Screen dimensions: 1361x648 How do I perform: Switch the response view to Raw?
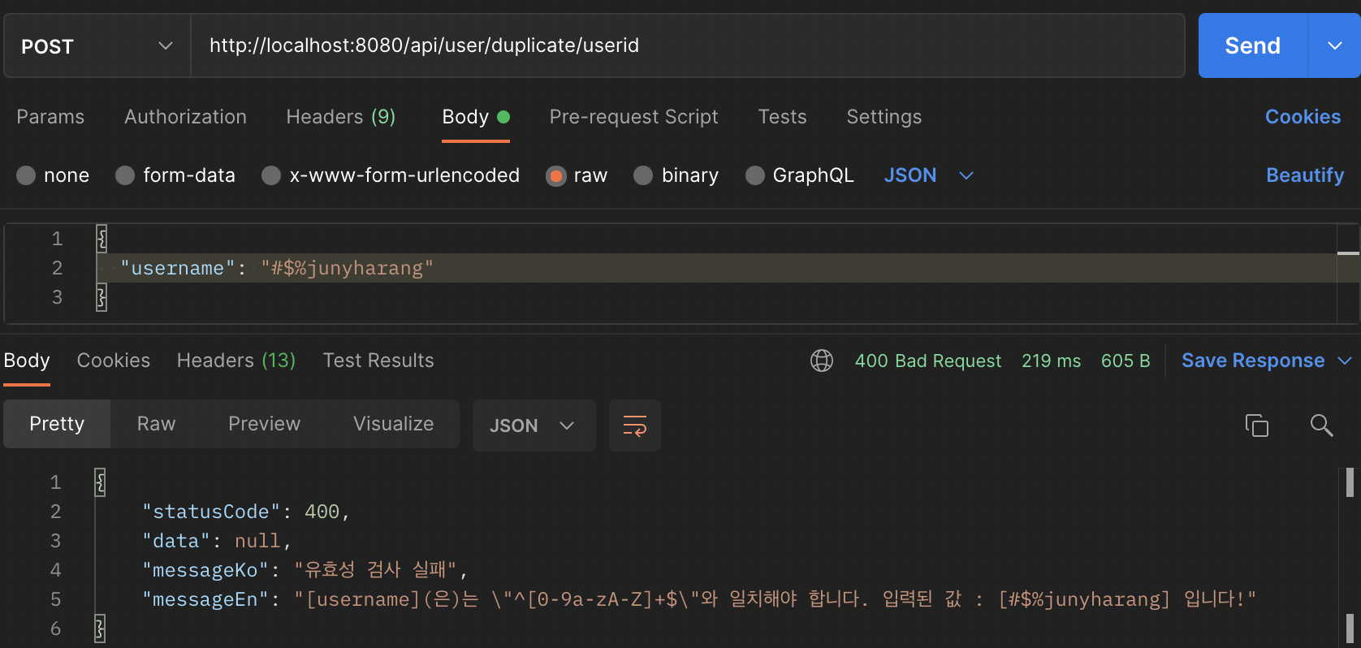coord(156,424)
